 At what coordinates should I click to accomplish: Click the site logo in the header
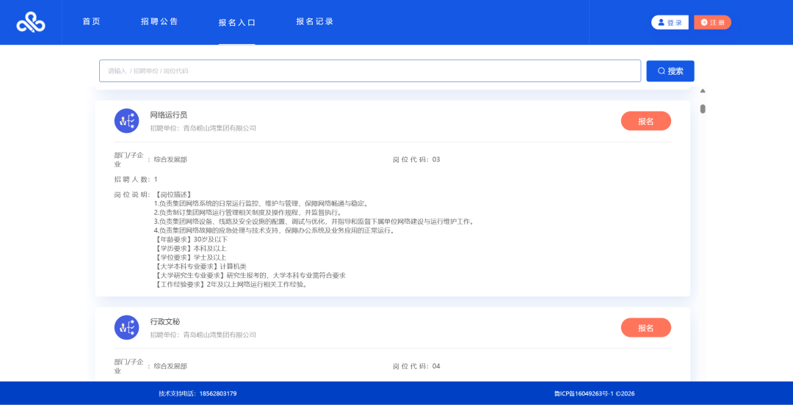pyautogui.click(x=31, y=22)
